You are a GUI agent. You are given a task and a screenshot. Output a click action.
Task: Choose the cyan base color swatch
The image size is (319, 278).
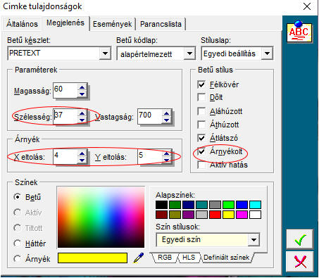pyautogui.click(x=256, y=205)
